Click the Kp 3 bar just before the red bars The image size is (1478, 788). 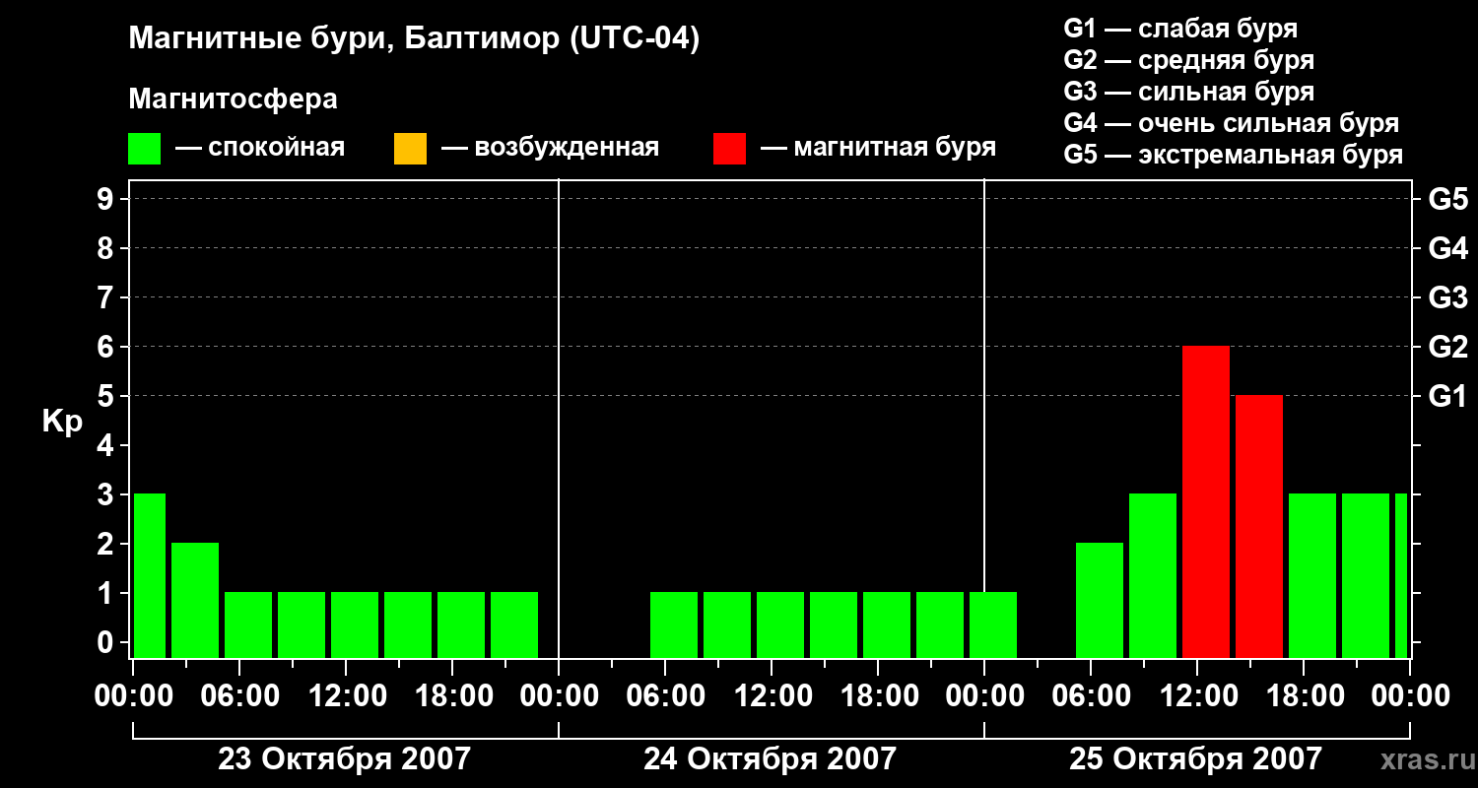click(x=1153, y=575)
